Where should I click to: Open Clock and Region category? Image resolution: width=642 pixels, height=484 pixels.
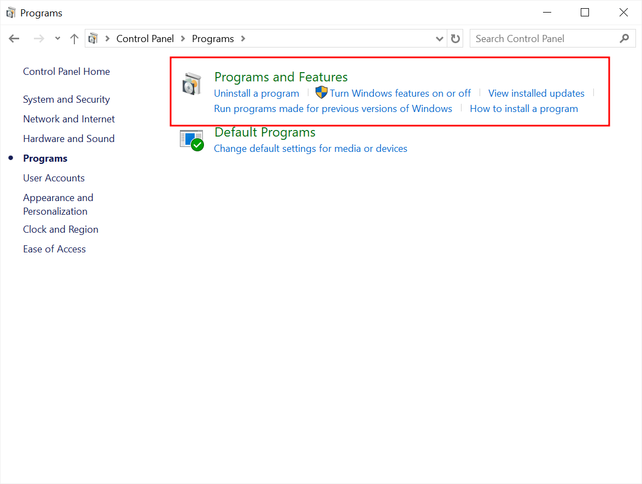tap(61, 229)
